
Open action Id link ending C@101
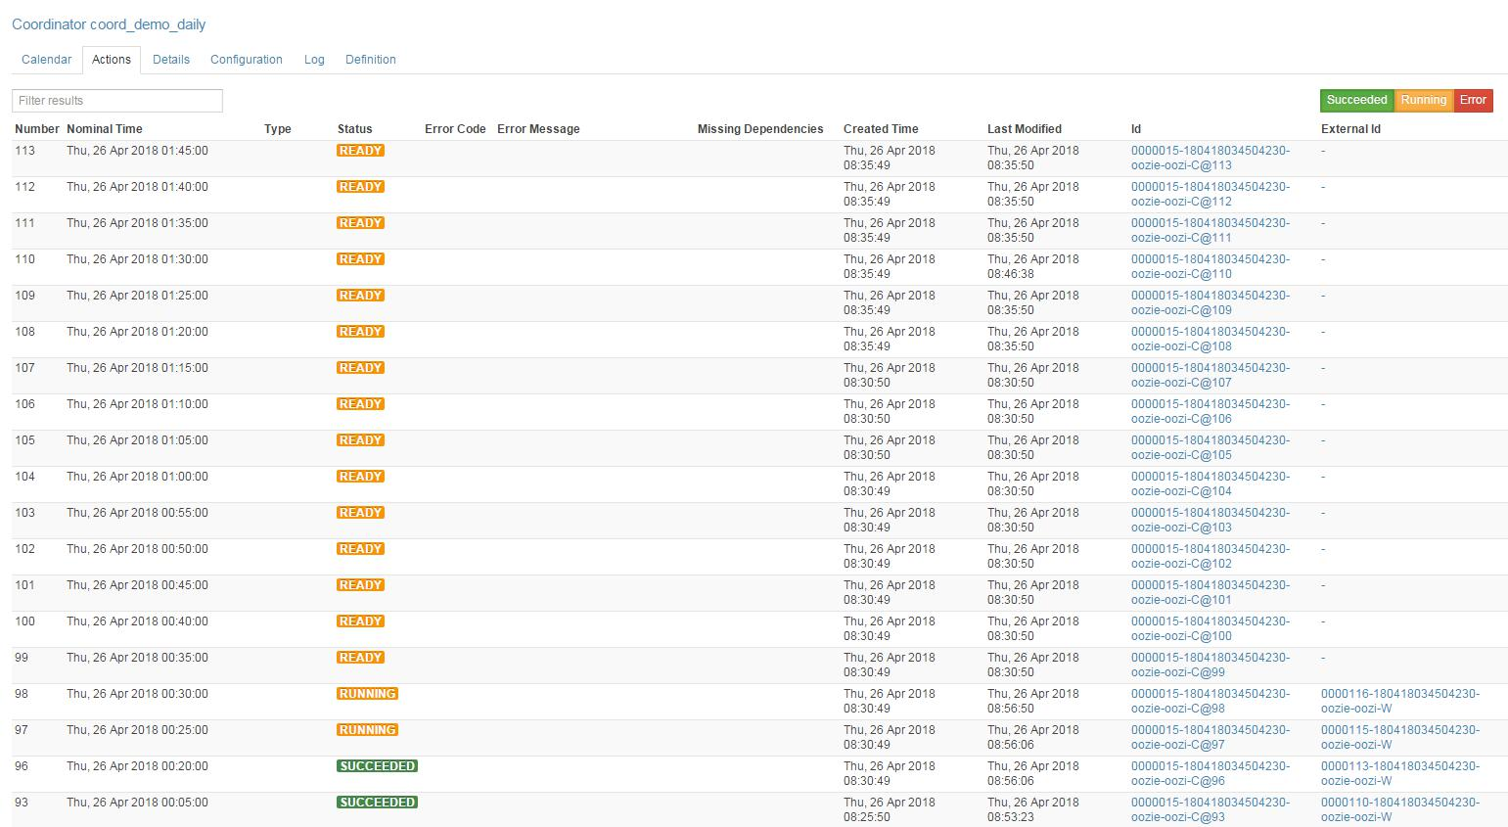pos(1211,593)
